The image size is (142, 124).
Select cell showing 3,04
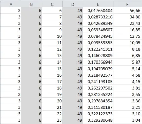coord(127,120)
